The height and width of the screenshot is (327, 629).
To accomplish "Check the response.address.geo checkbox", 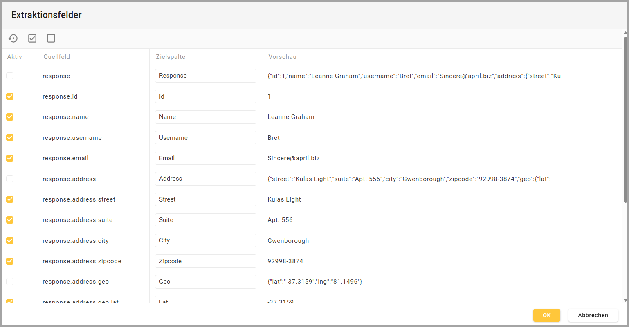I will 10,282.
